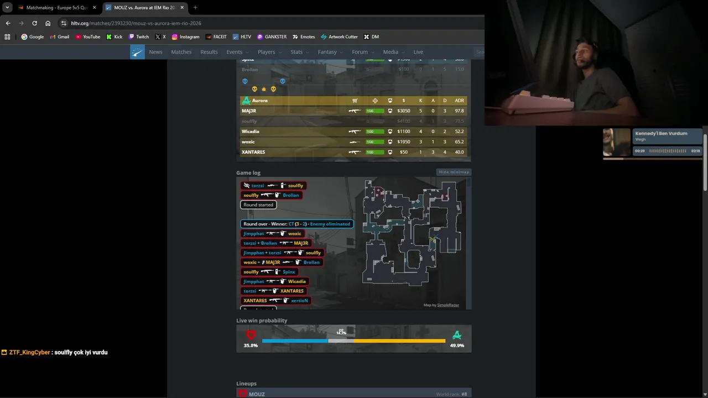
Task: Open the Twitch bookmark
Action: tap(139, 37)
